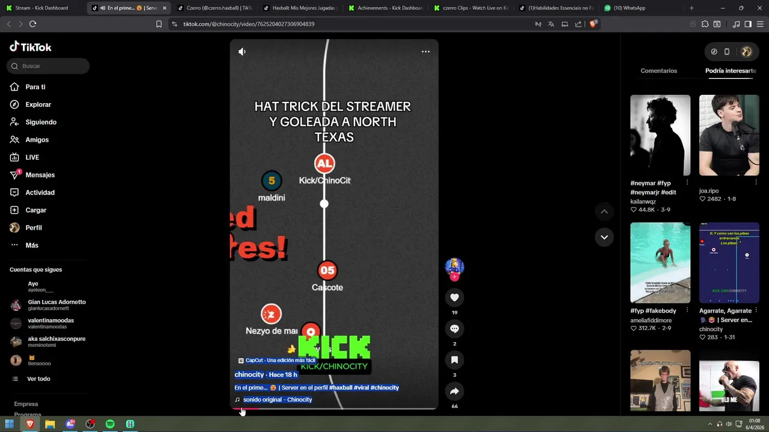
Task: Open valentinamoodas account
Action: click(x=48, y=323)
